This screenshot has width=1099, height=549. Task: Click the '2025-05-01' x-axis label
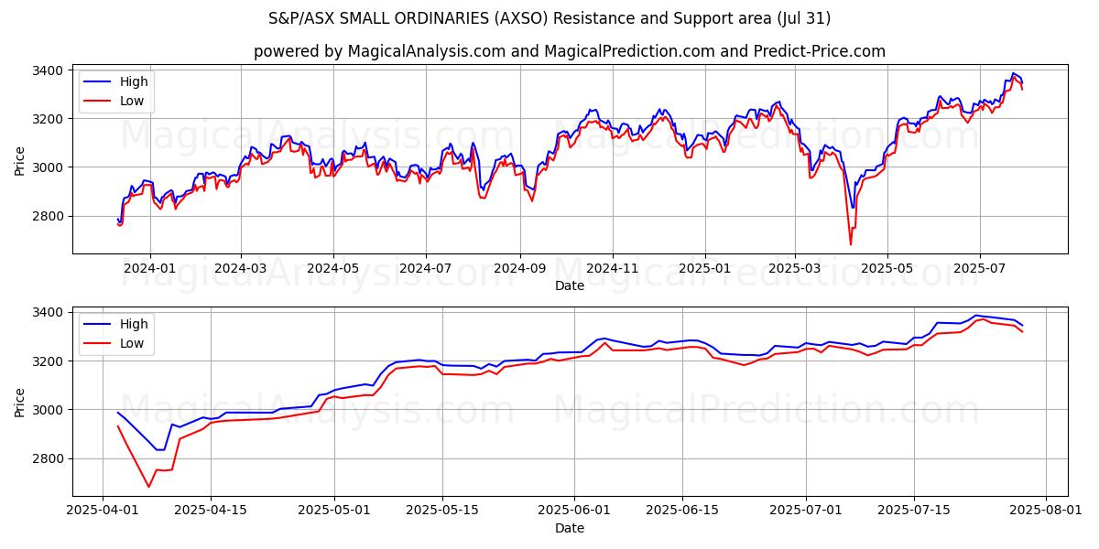pos(334,511)
